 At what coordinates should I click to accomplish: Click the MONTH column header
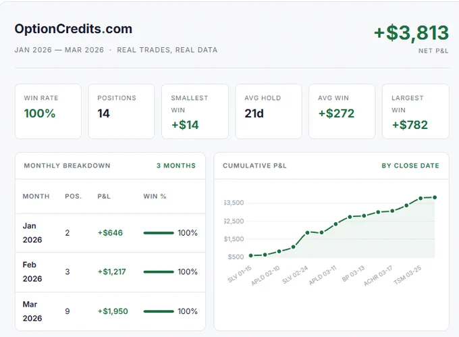point(36,196)
